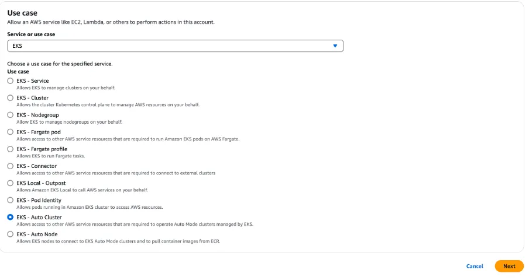Choose the EKS - Connector use case
The image size is (529, 280).
(11, 166)
